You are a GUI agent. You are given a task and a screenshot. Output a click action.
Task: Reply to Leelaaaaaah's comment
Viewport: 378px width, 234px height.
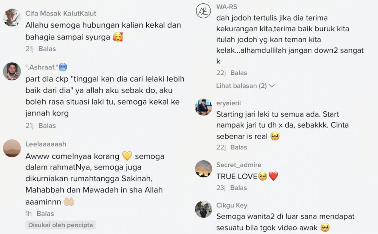[x=45, y=214]
